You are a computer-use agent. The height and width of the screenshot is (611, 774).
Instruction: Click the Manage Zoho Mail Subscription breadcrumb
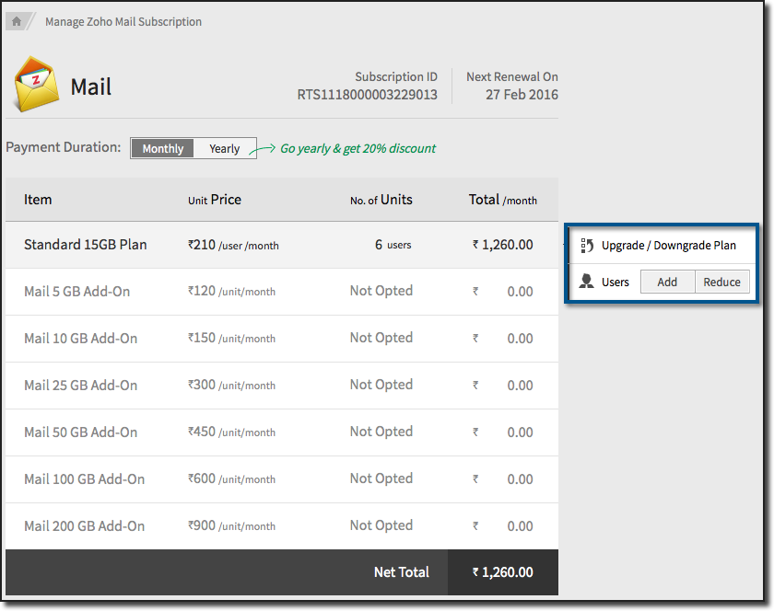tap(123, 21)
